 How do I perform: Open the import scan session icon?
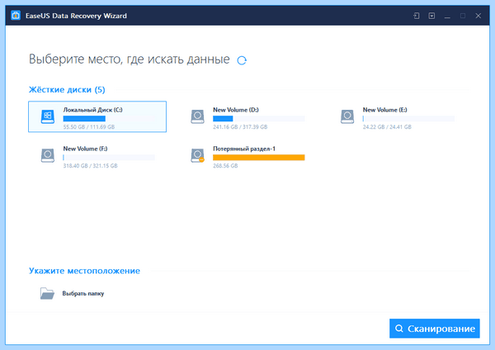point(417,16)
